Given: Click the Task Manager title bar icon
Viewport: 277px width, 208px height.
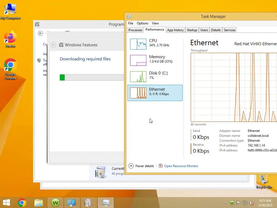Looking at the screenshot, I should [x=129, y=17].
